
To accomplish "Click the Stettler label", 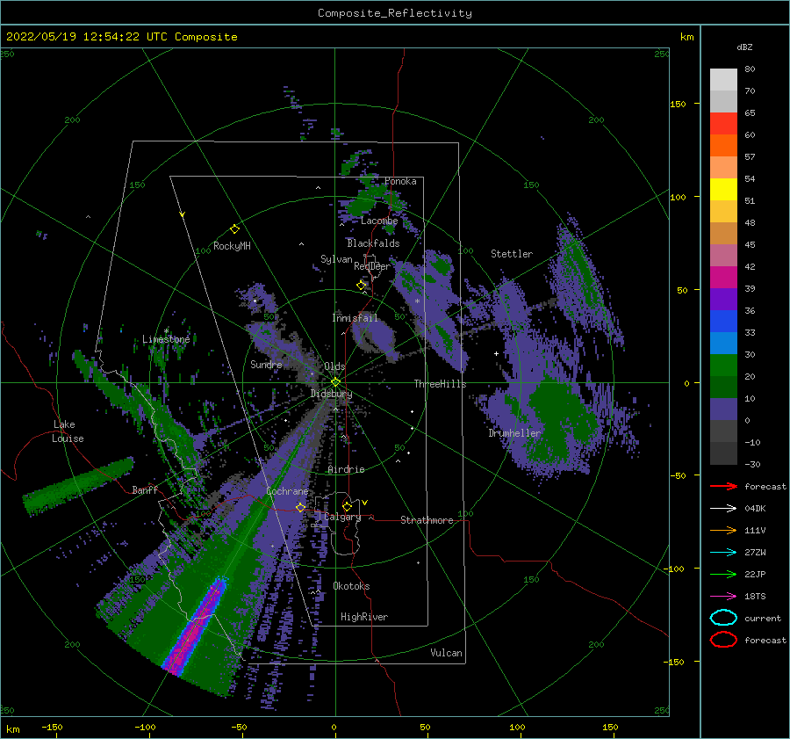I will click(x=512, y=254).
